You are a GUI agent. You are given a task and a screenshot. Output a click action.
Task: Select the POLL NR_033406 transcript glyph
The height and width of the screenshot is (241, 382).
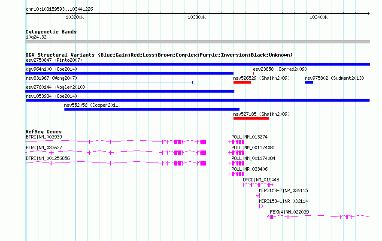click(236, 174)
